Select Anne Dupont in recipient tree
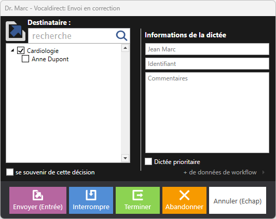The image size is (276, 219). pos(50,59)
